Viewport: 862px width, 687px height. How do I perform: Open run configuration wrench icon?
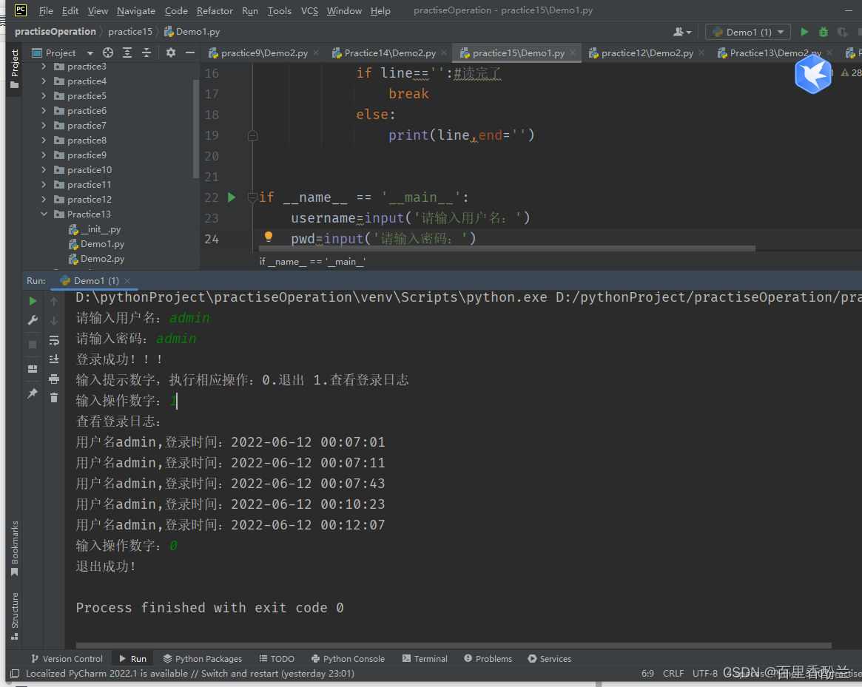pyautogui.click(x=33, y=320)
